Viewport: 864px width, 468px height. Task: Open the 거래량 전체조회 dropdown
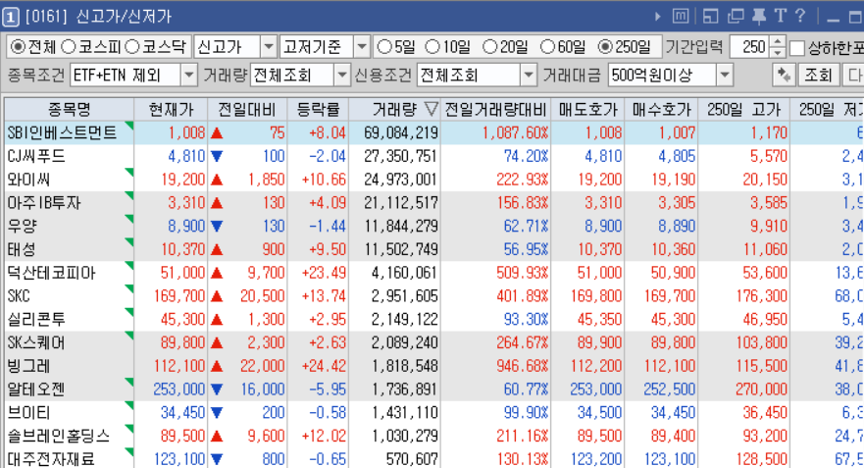pos(341,75)
